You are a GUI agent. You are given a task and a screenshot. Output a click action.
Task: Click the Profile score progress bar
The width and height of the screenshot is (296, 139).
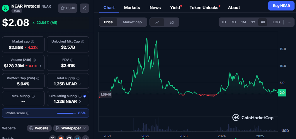(x=66, y=113)
